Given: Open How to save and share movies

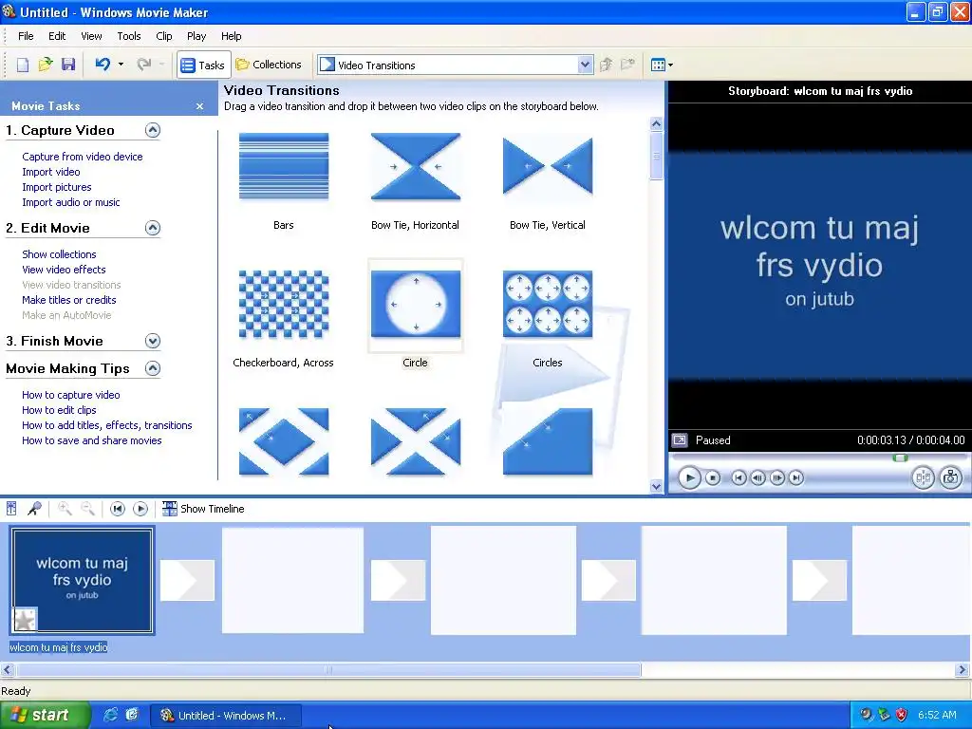Looking at the screenshot, I should [x=92, y=440].
